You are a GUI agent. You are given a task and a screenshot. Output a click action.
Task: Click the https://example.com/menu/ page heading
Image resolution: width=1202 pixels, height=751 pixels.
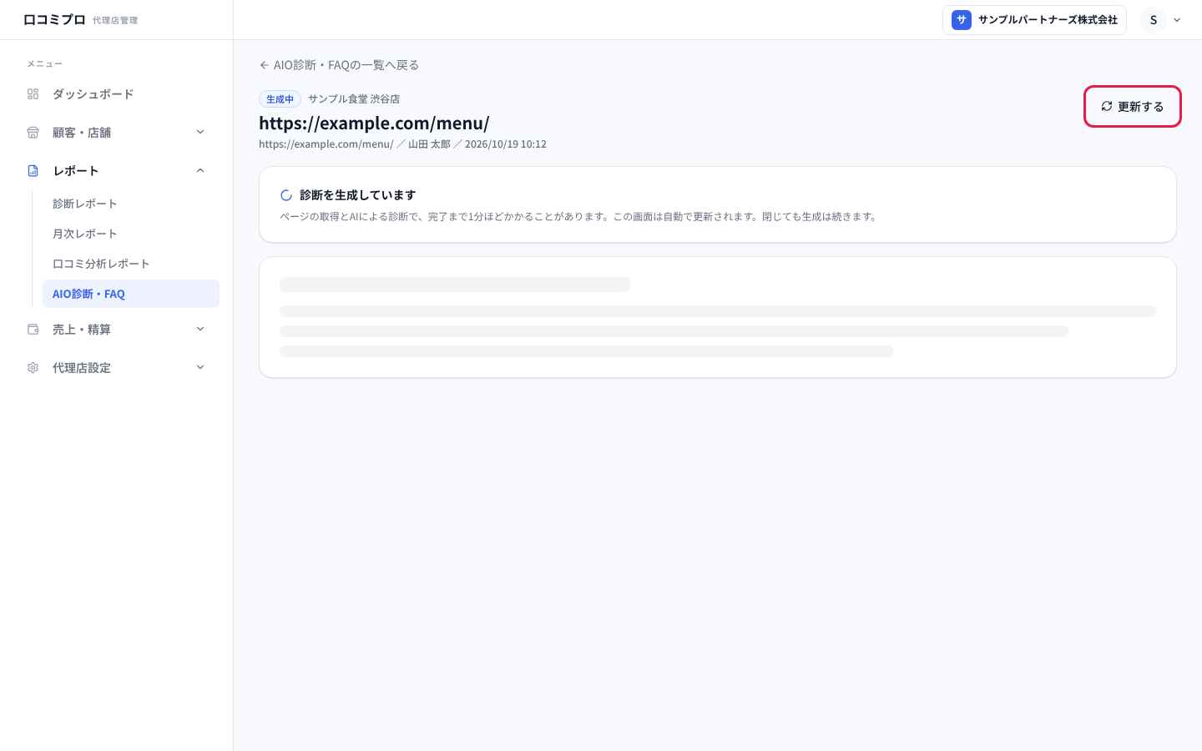point(374,123)
